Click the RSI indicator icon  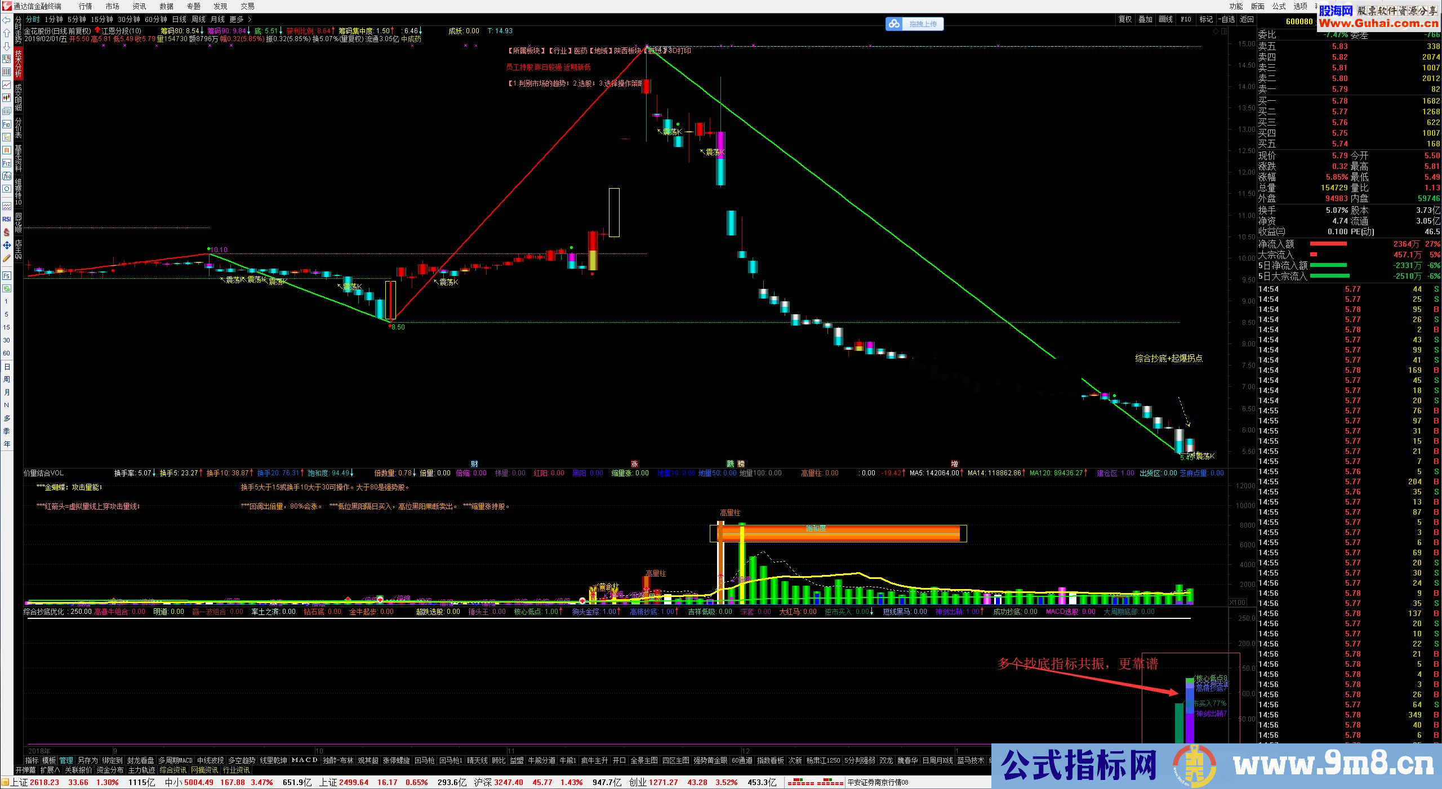click(x=6, y=219)
